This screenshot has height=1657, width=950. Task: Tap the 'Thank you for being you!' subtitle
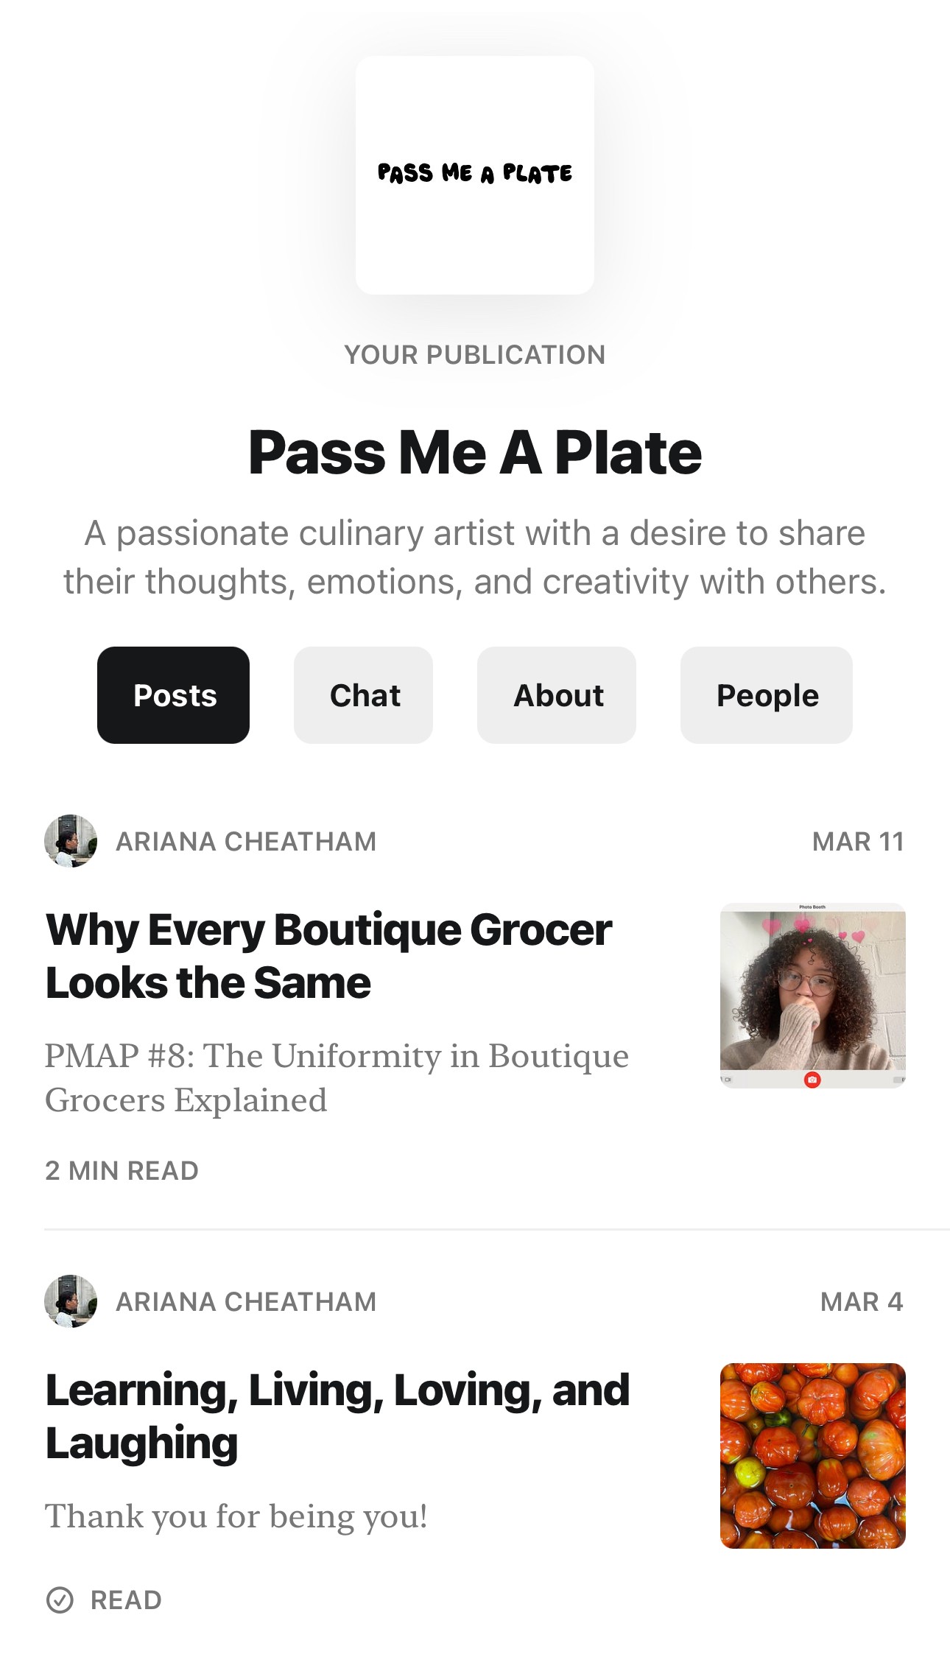(x=236, y=1516)
